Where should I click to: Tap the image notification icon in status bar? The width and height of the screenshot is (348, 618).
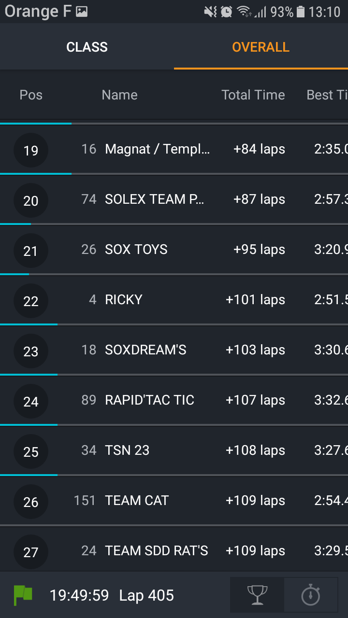pos(82,12)
